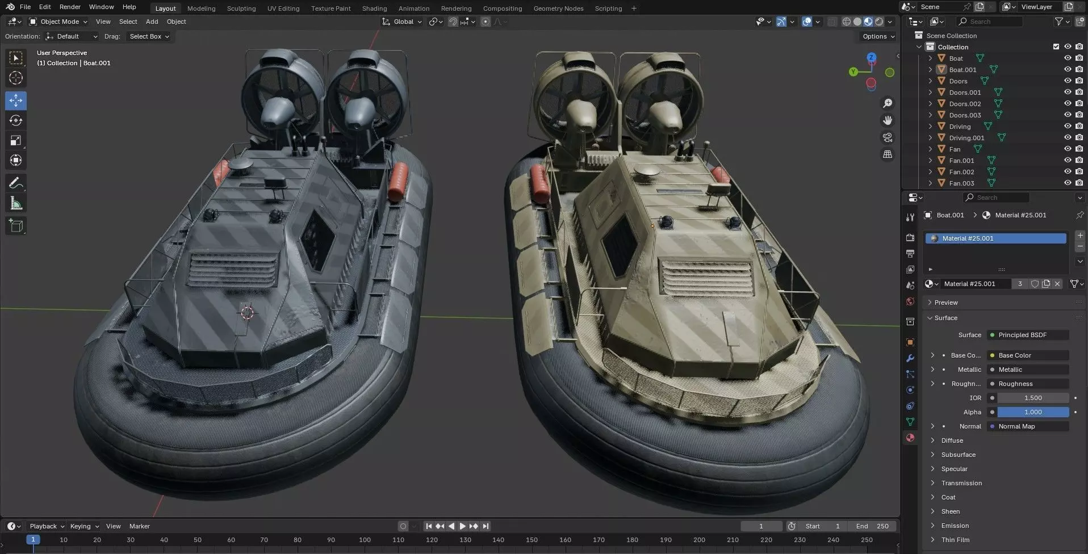Open the Object Data mesh properties tab
1088x554 pixels.
coord(910,422)
